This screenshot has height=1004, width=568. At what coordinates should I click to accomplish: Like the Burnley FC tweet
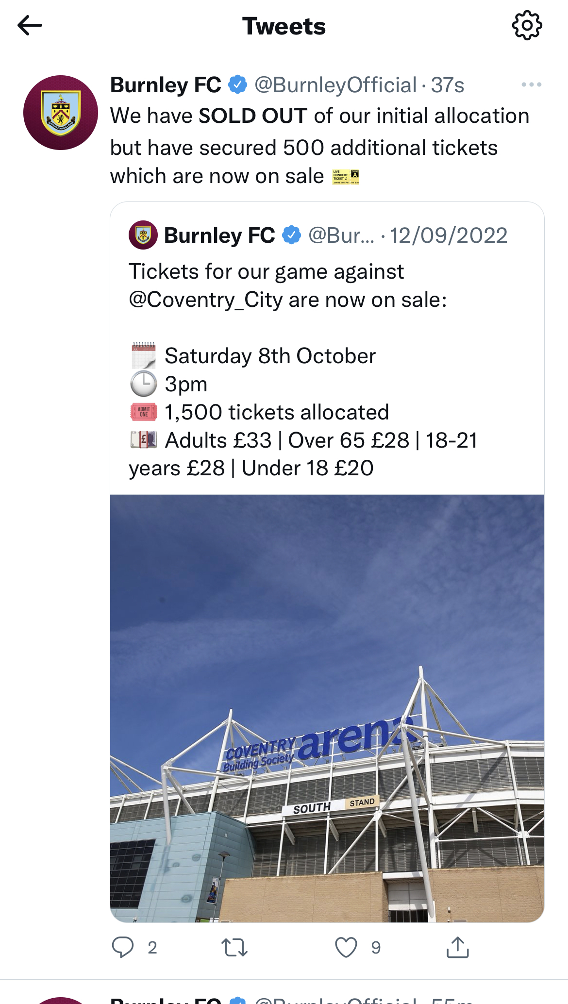coord(346,947)
